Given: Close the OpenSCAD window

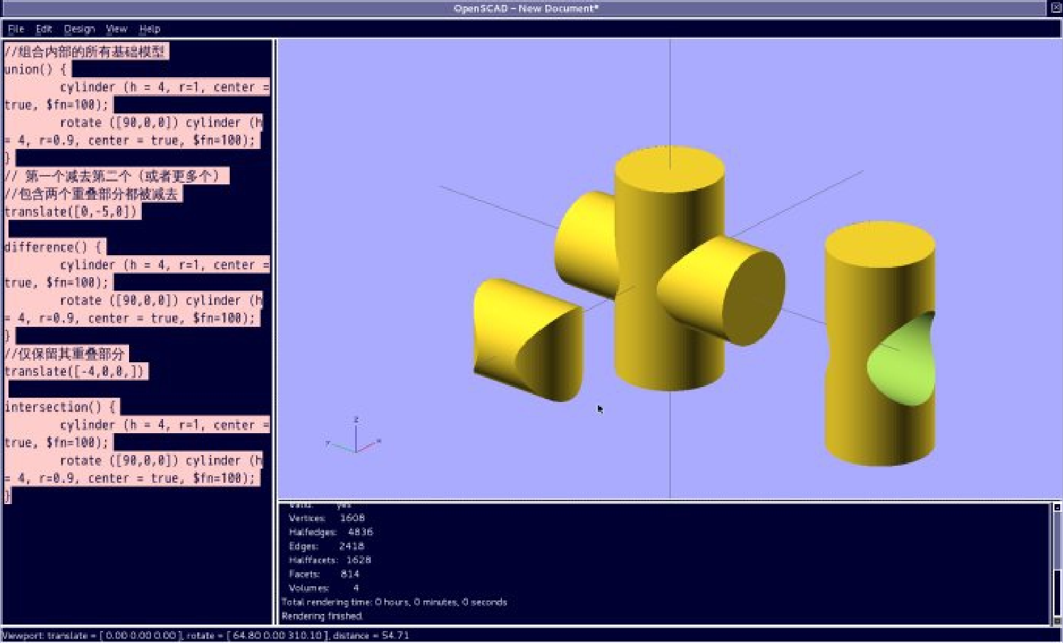Looking at the screenshot, I should click(x=1055, y=8).
